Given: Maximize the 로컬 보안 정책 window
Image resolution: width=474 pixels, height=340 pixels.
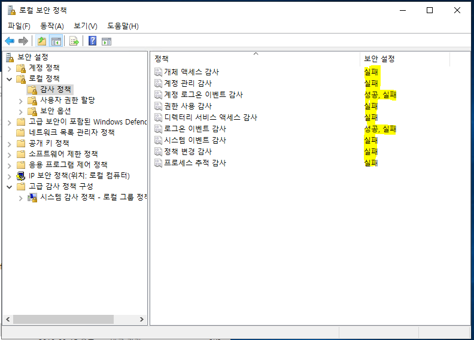Looking at the screenshot, I should point(430,10).
